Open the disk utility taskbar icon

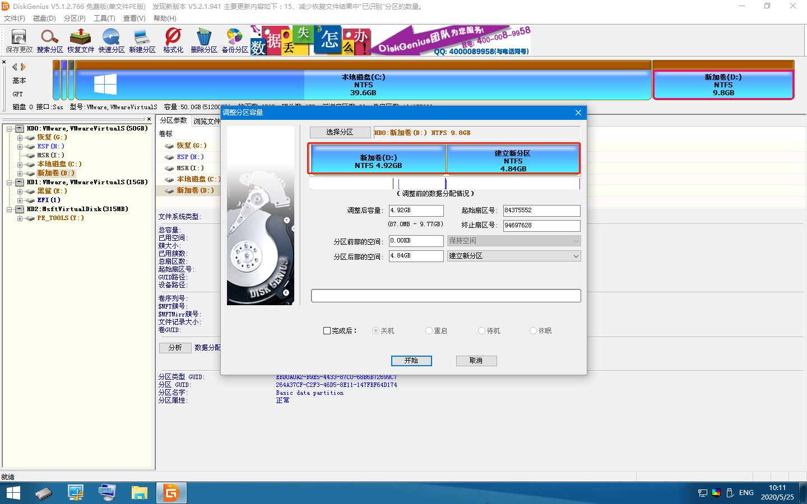pos(44,493)
